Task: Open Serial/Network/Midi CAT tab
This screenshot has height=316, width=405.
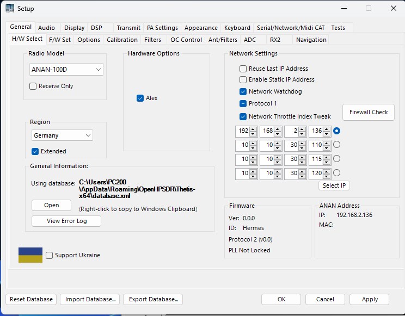Action: (x=291, y=28)
